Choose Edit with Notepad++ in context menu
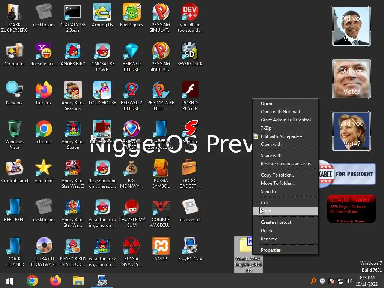This screenshot has height=288, width=384. (x=285, y=136)
